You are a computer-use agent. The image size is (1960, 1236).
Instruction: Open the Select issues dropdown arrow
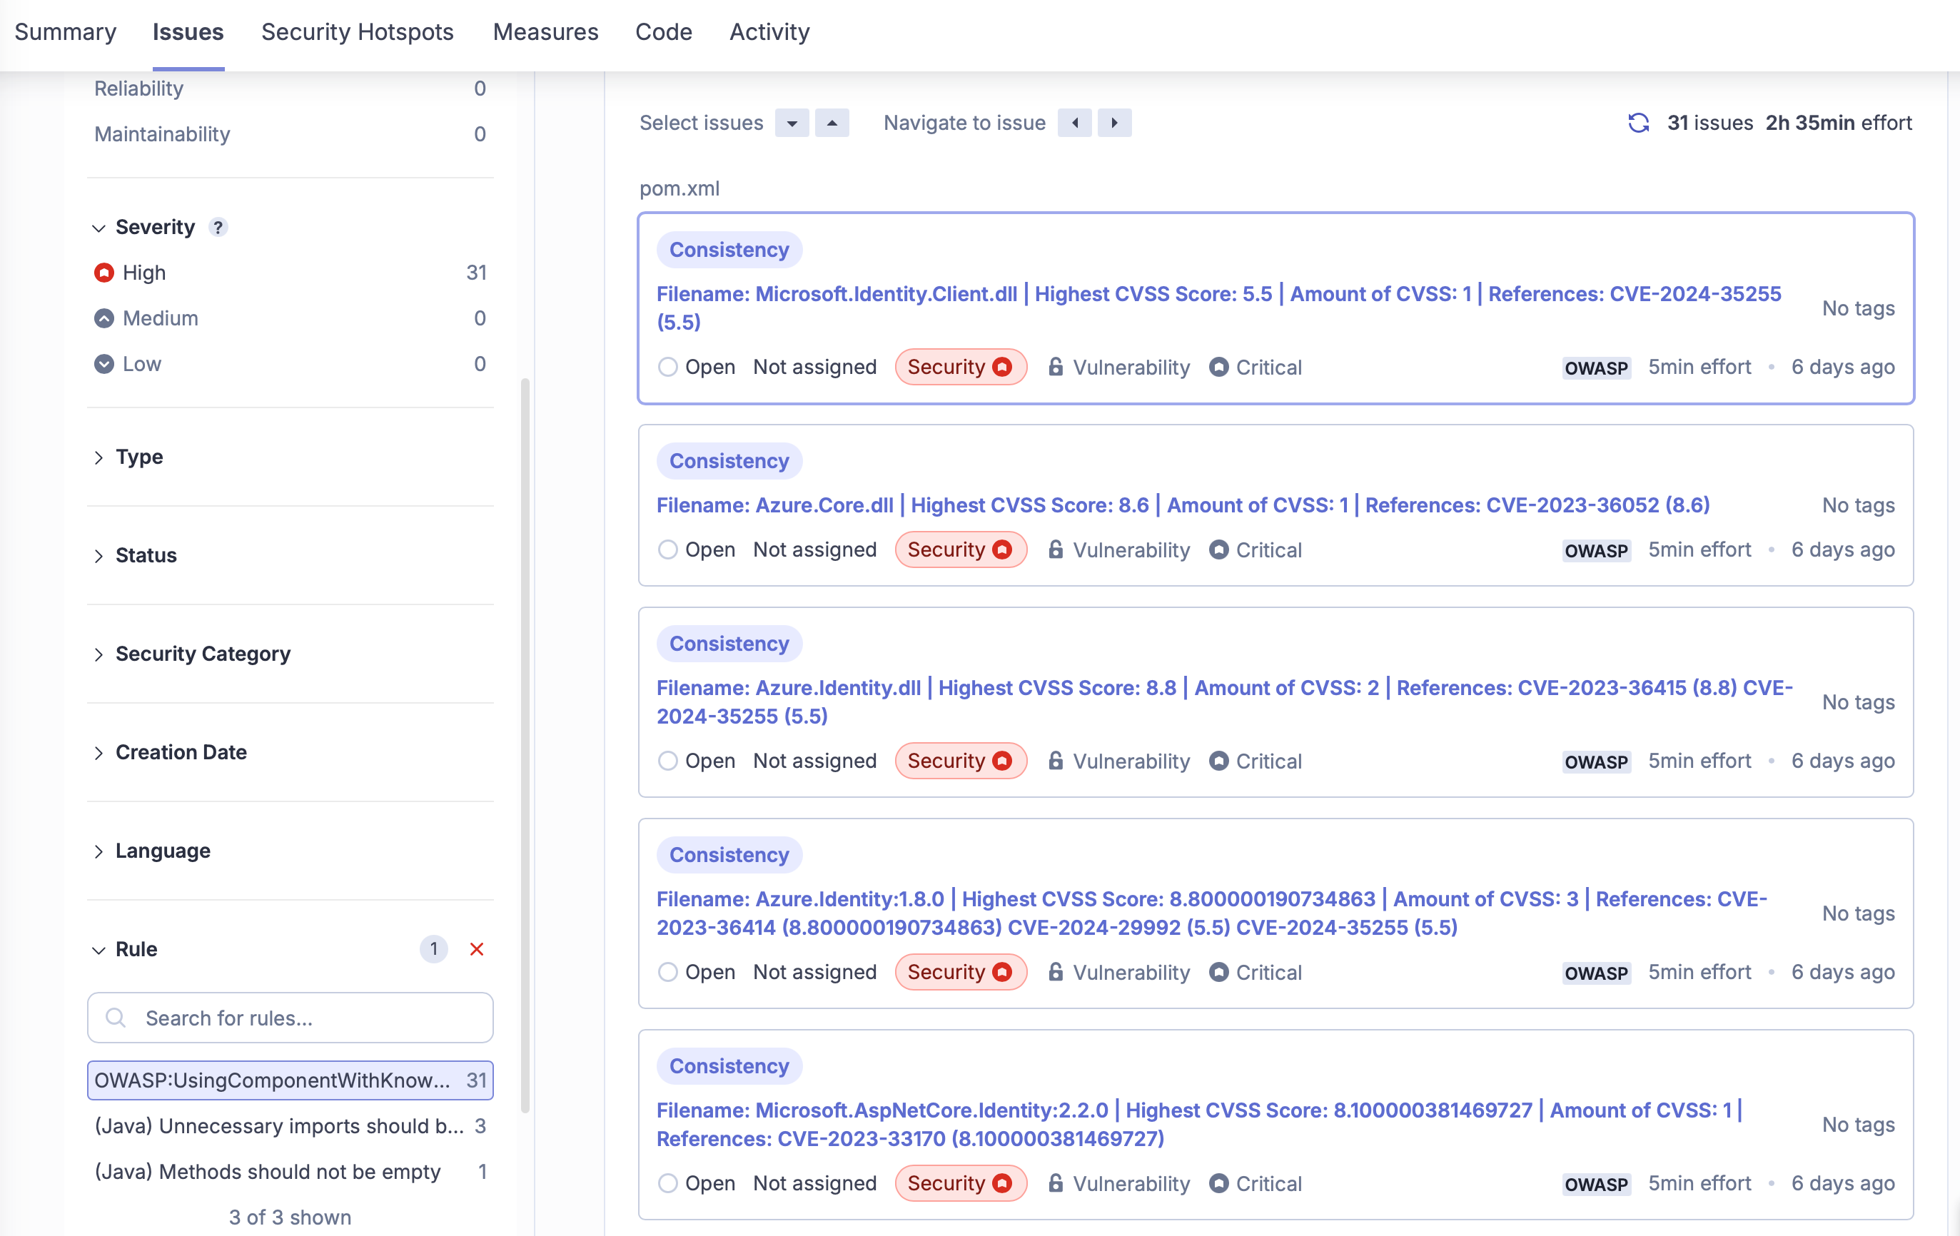791,123
